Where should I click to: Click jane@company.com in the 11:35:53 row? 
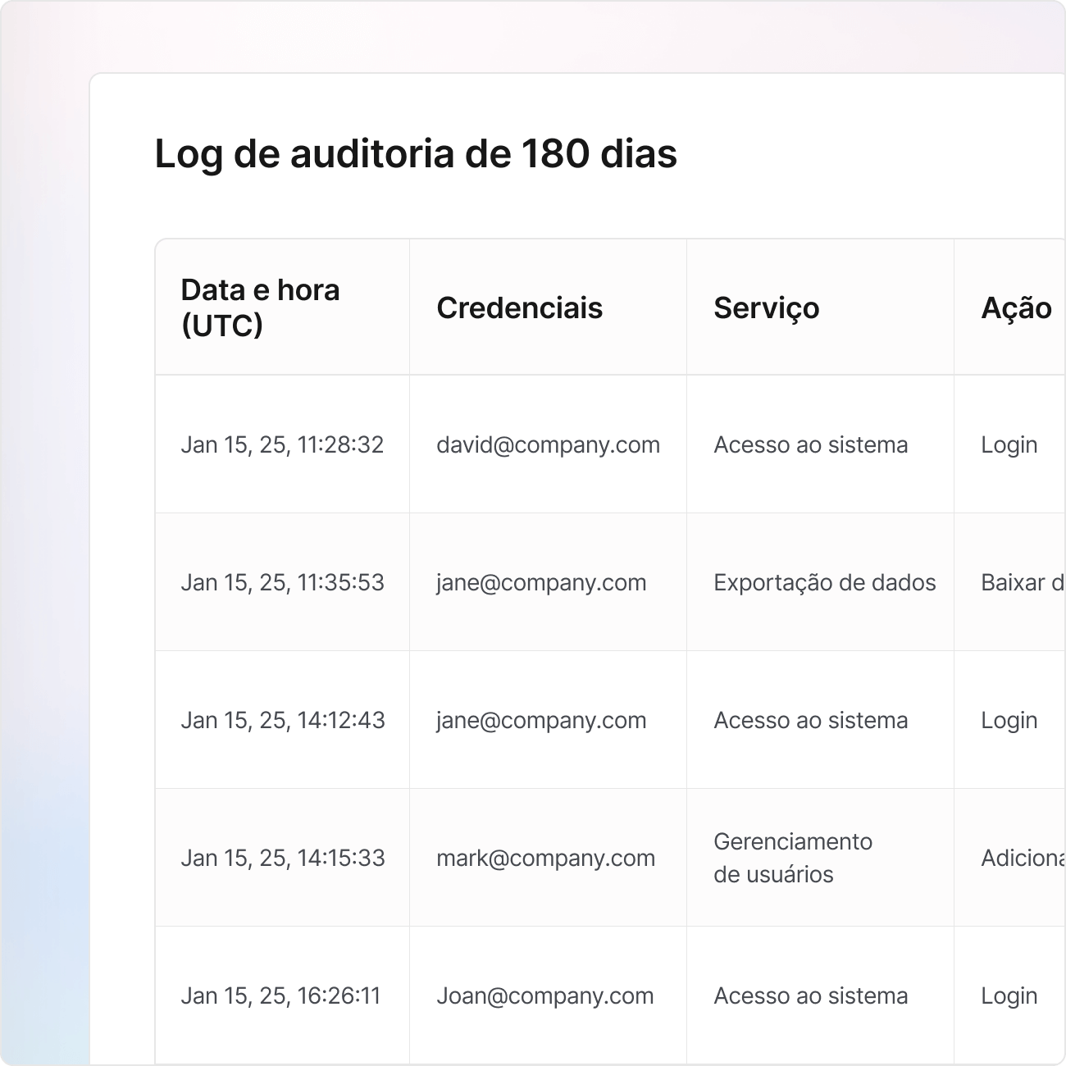(x=541, y=582)
